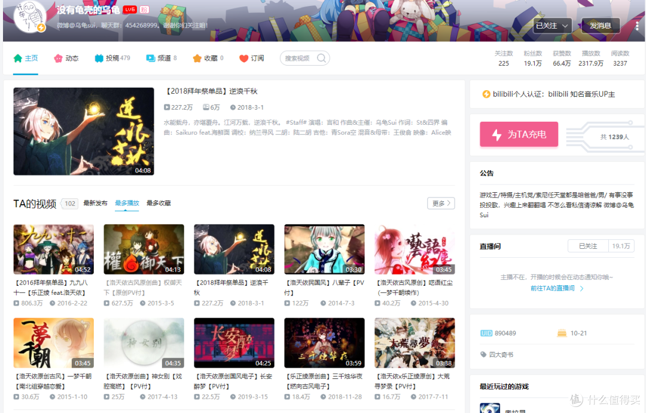Go to the 收藏 tab

(x=208, y=58)
